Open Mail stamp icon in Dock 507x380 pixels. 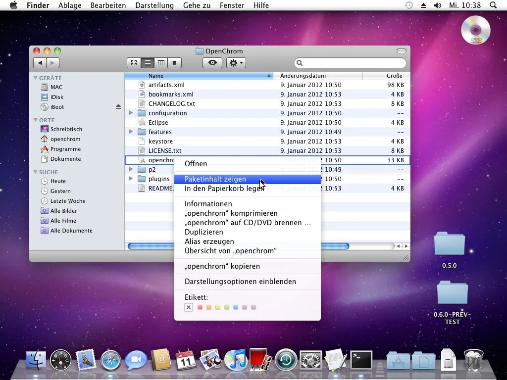(86, 360)
